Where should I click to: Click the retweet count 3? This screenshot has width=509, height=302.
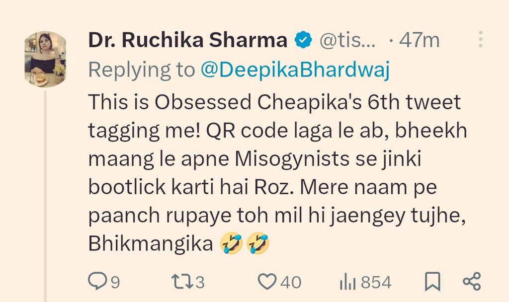200,282
